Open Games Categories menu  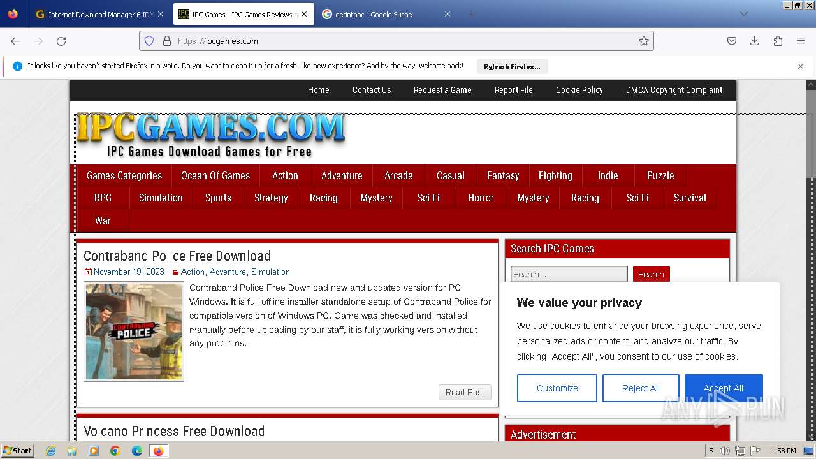(124, 175)
